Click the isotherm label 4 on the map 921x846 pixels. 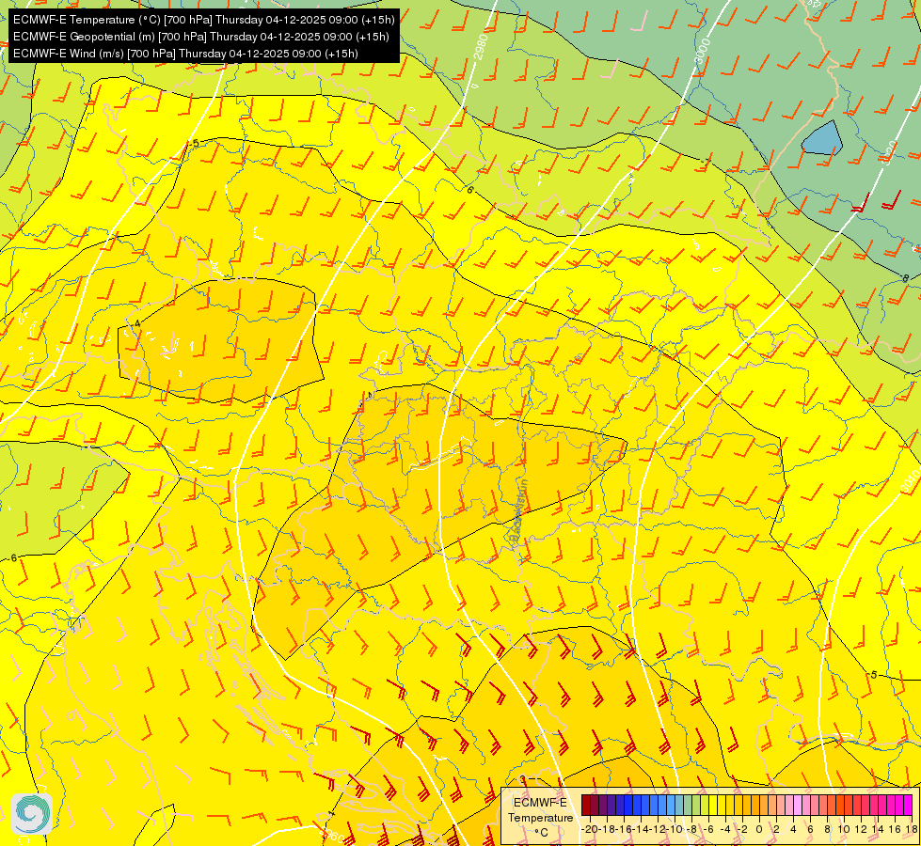[137, 323]
